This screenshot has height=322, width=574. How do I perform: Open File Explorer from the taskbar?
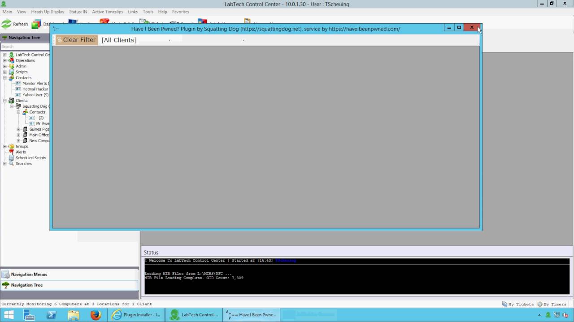(x=74, y=315)
